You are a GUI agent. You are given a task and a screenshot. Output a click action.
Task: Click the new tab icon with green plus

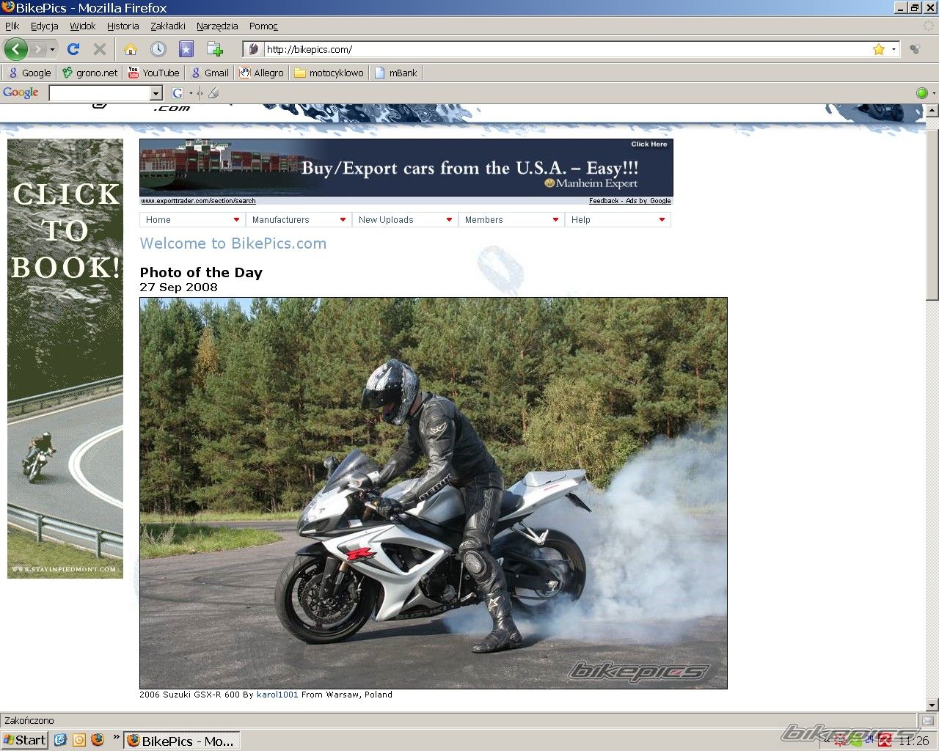[214, 49]
